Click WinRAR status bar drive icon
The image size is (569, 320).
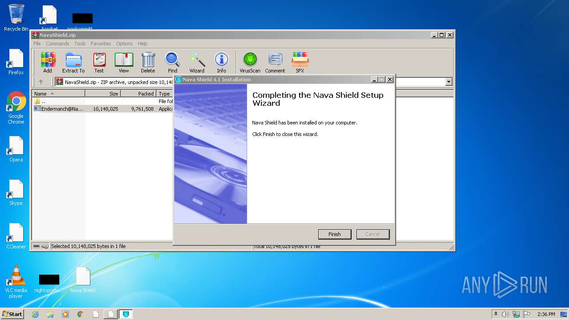click(36, 246)
